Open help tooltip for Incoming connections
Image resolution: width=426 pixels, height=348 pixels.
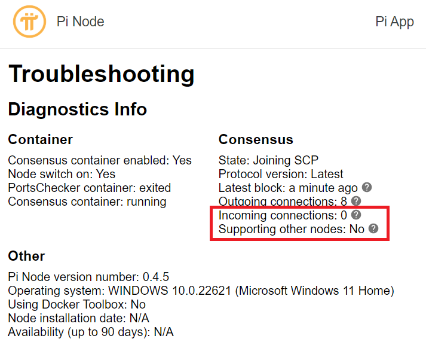pyautogui.click(x=356, y=215)
